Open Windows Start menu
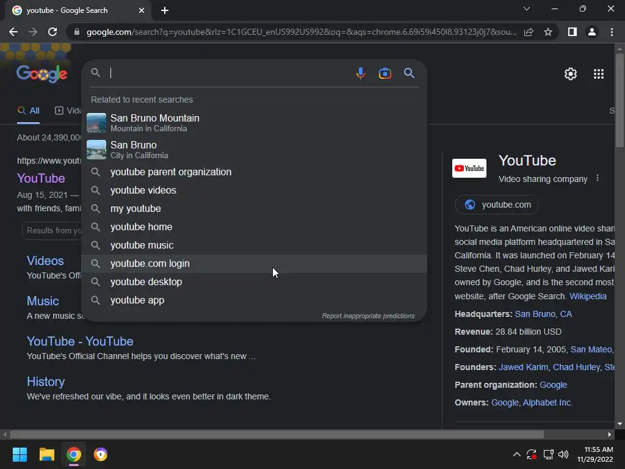The image size is (625, 469). point(20,454)
